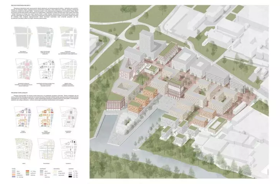Select the site diagram with pink highlighted squares
280x184 pixels.
(x=24, y=70)
